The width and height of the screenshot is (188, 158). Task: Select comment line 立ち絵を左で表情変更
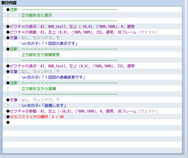(x=92, y=55)
